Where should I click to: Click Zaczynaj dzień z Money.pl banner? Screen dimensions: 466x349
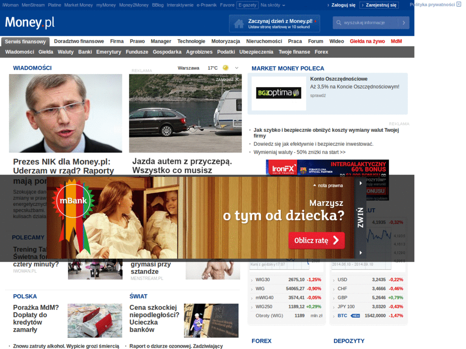(274, 24)
